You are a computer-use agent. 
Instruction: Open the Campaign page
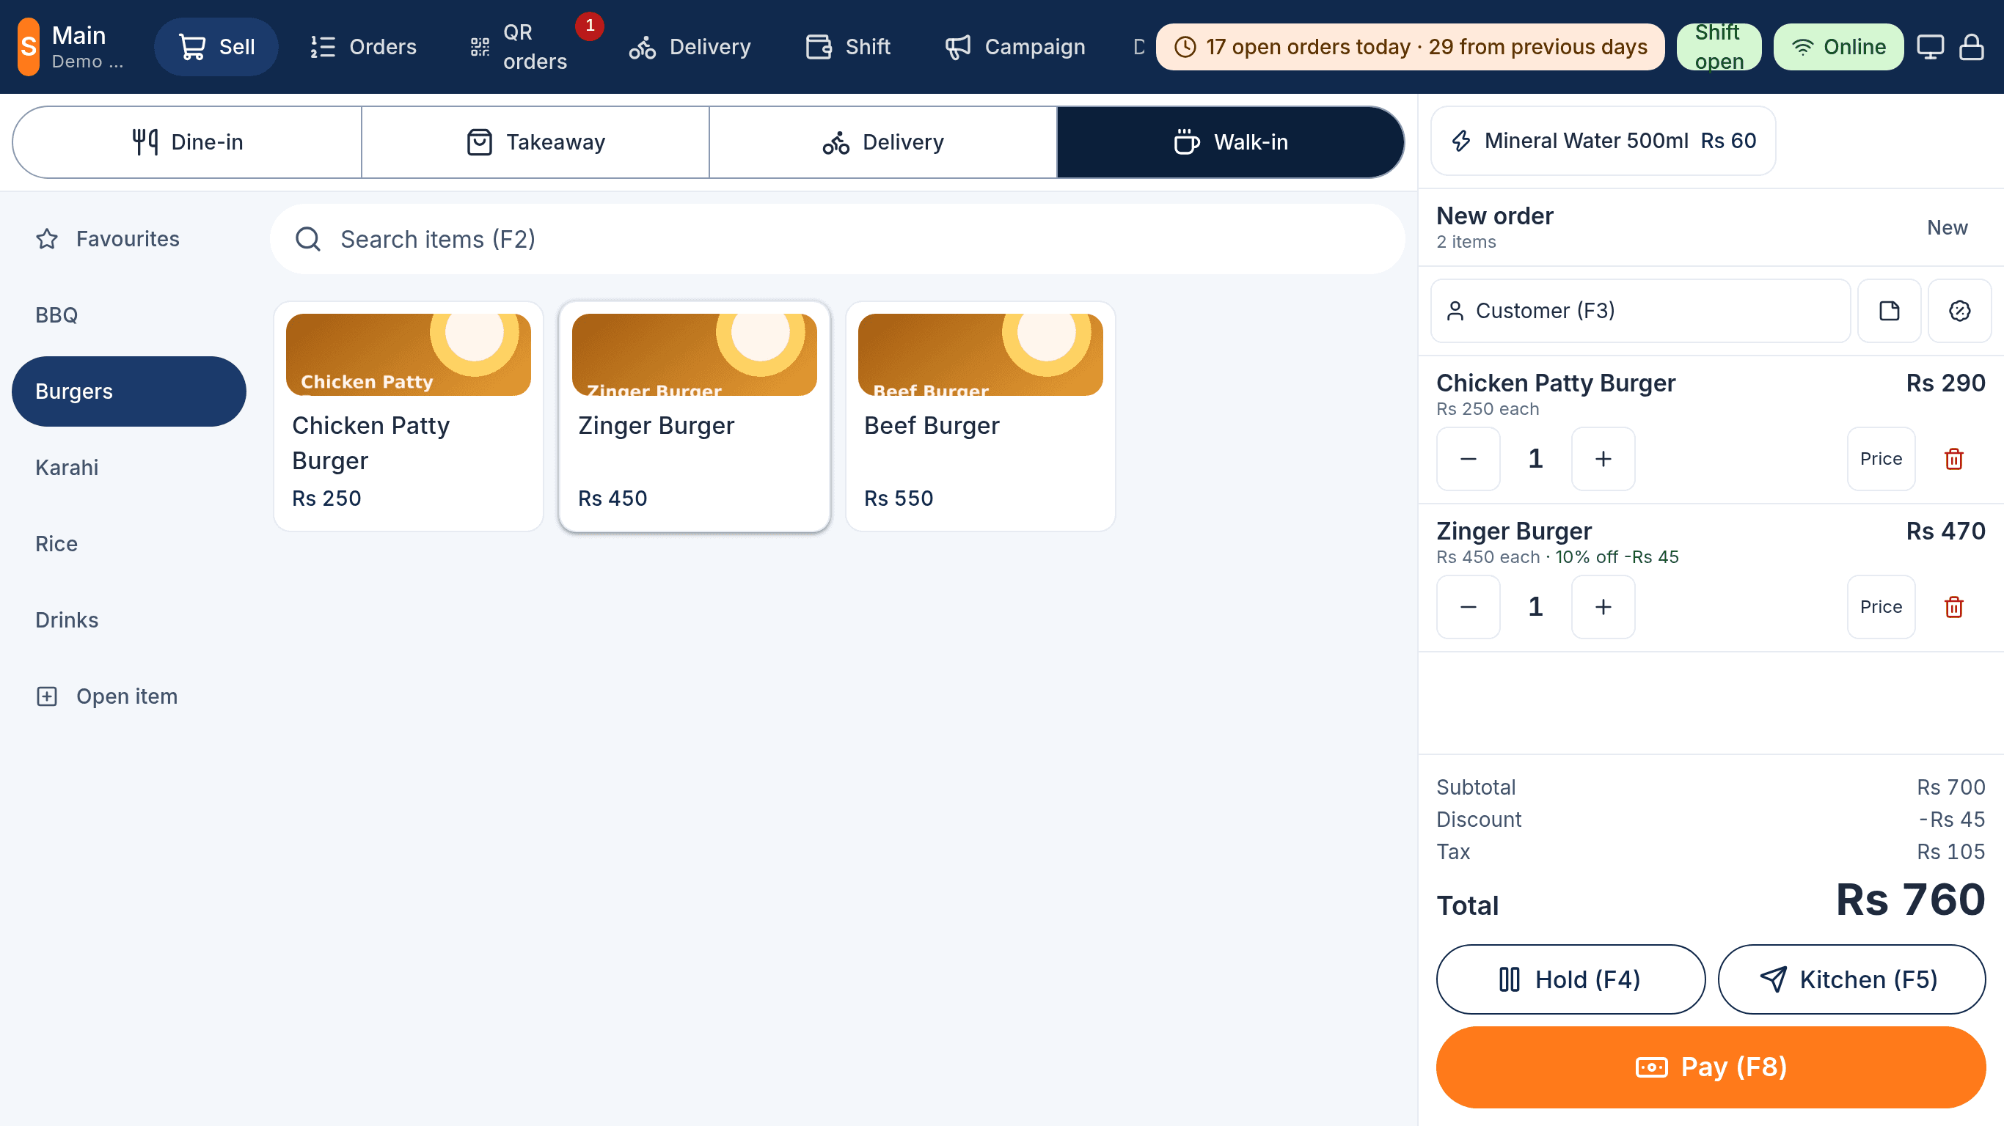pyautogui.click(x=1014, y=47)
